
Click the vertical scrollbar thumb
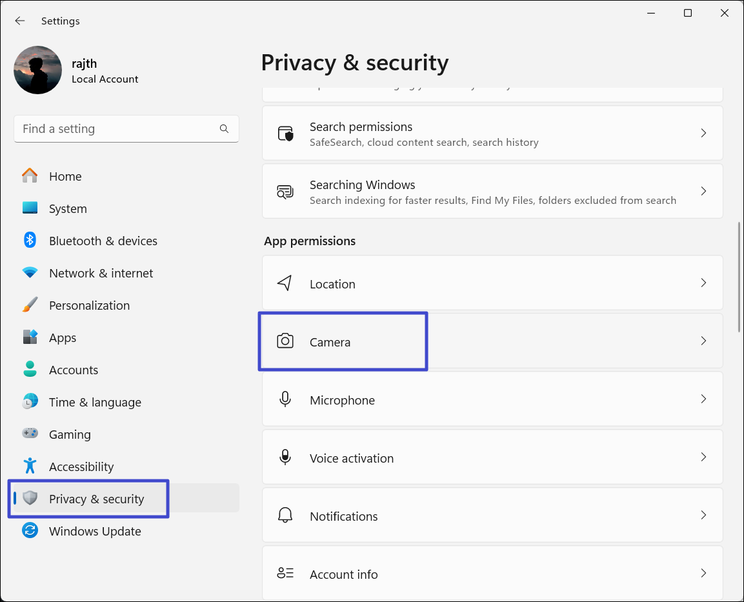click(739, 277)
